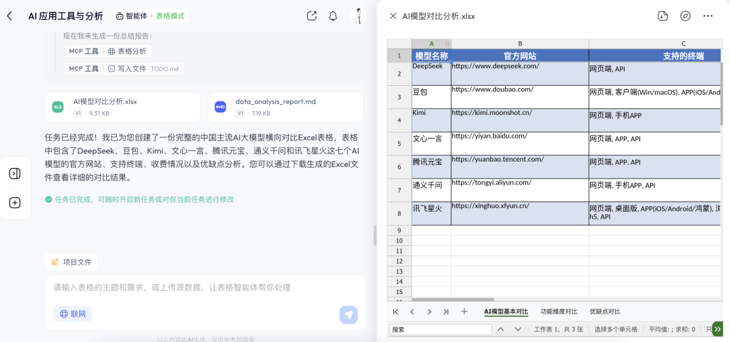Viewport: 730px width, 342px height.
Task: Close the AI模型对比分析.xlsx preview panel
Action: 393,16
